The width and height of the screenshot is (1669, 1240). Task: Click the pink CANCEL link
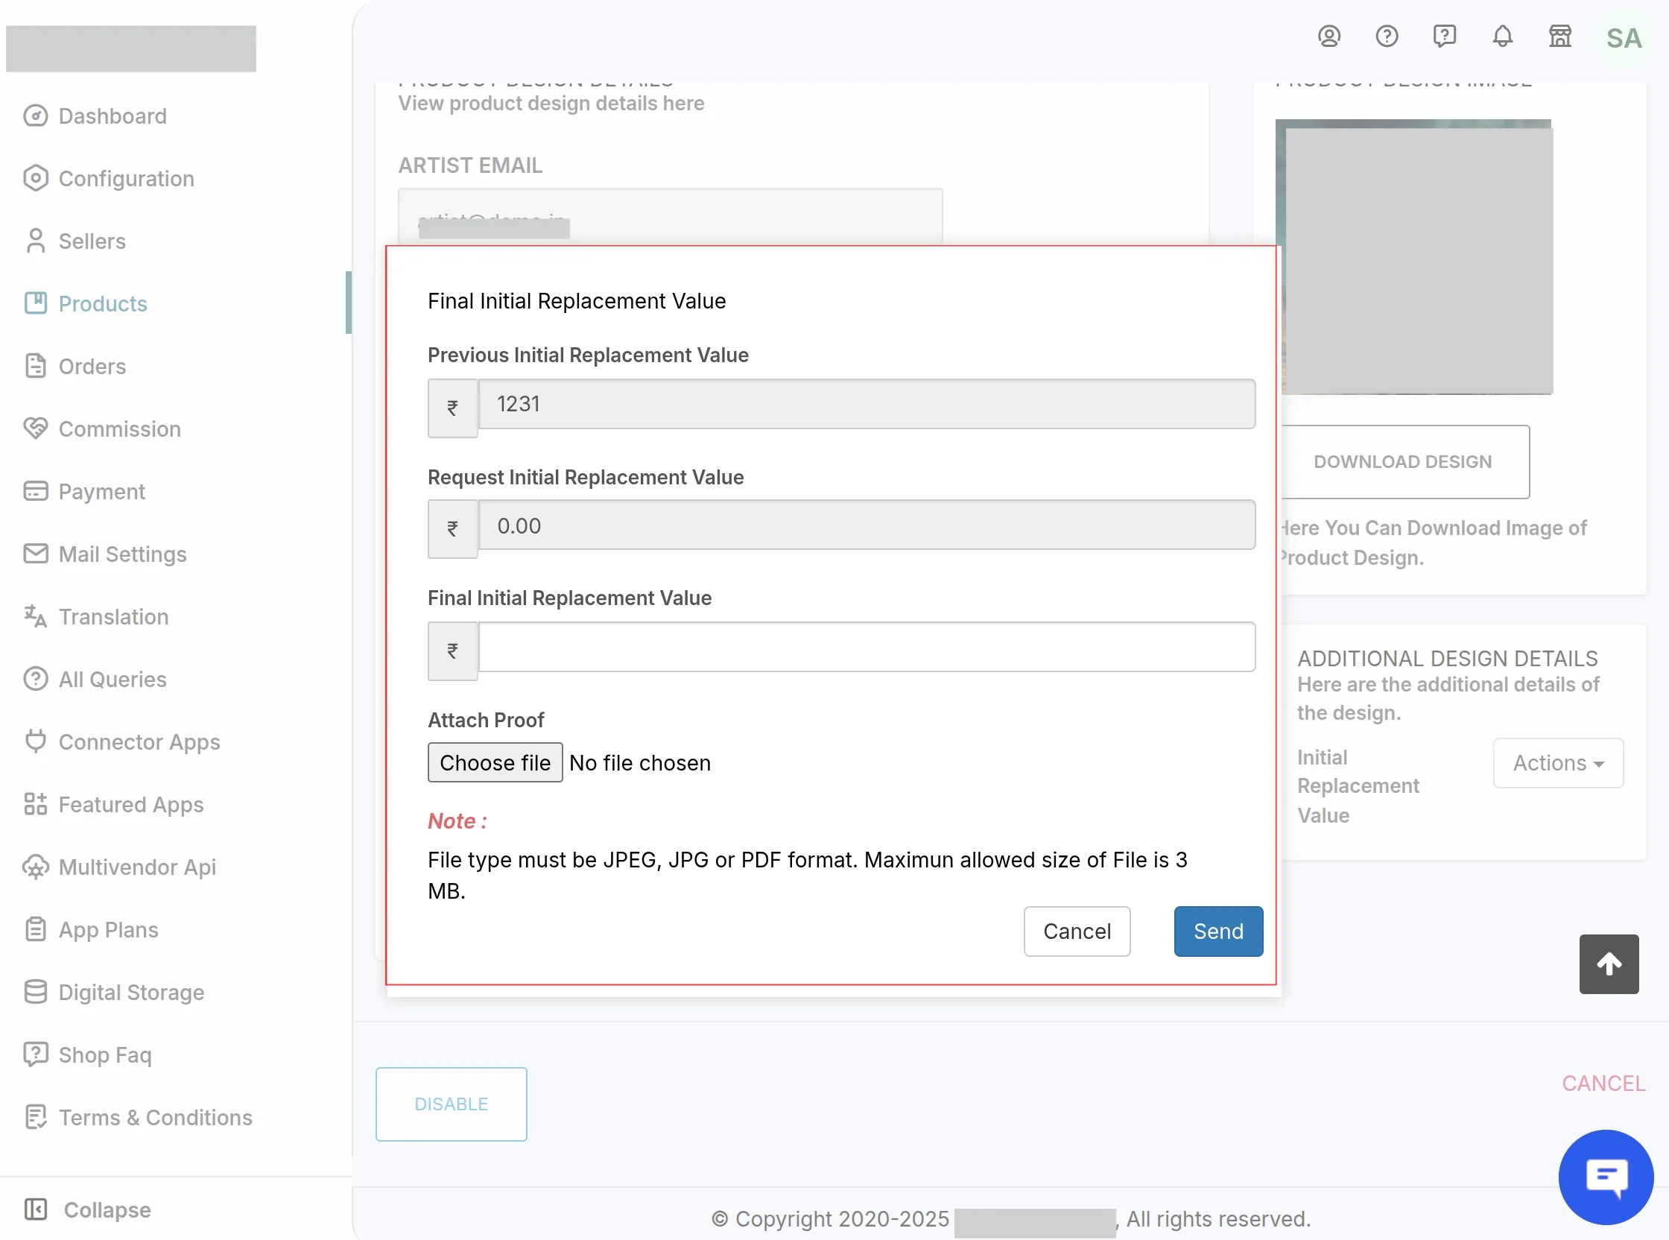[1603, 1083]
